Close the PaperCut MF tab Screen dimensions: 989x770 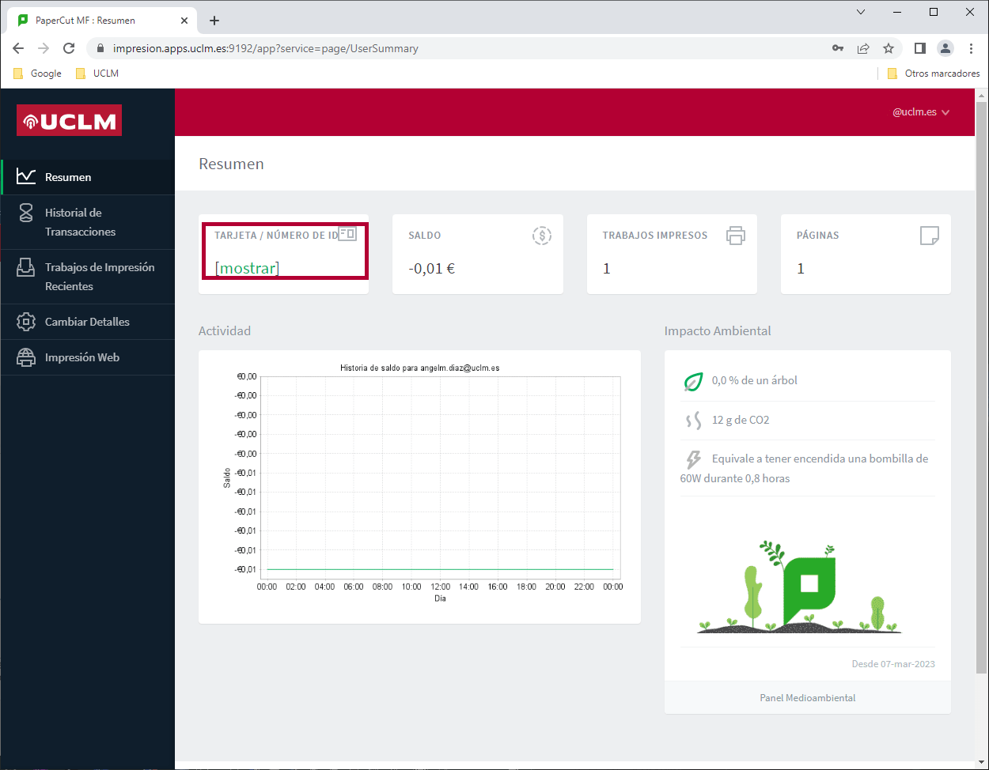click(x=184, y=21)
